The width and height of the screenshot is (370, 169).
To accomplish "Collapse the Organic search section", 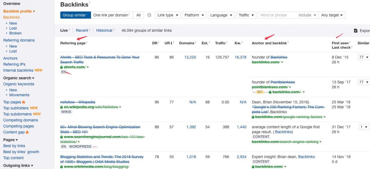I will tap(19, 78).
